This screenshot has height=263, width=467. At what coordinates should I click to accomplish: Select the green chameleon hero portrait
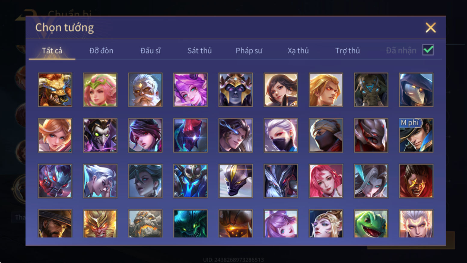[x=371, y=224]
